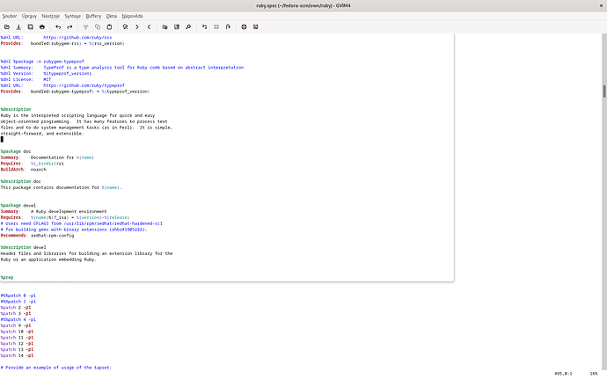Image resolution: width=607 pixels, height=379 pixels.
Task: Click the '%patch 3 -p1' line
Action: click(x=16, y=314)
